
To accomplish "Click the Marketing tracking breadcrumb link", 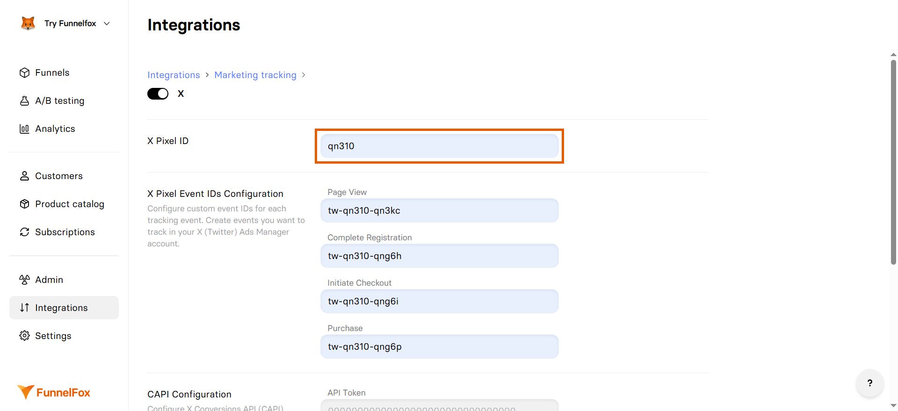I will coord(255,75).
